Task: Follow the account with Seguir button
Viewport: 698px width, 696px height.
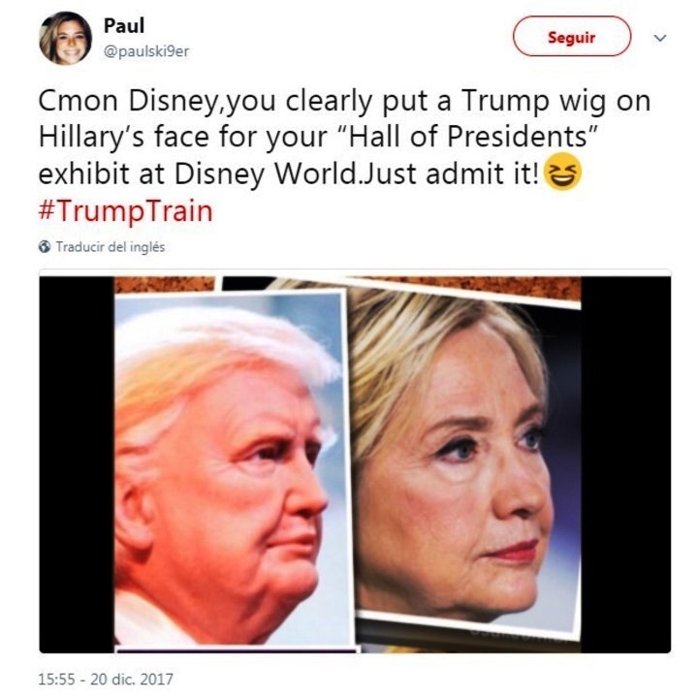Action: point(572,37)
